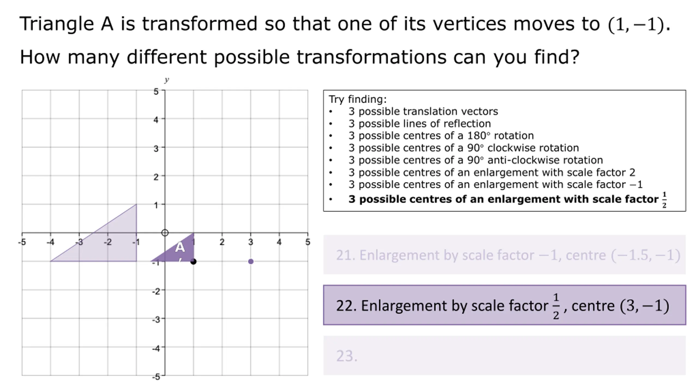This screenshot has height=392, width=698.
Task: Click bullet about 90° clockwise rotation
Action: click(464, 148)
